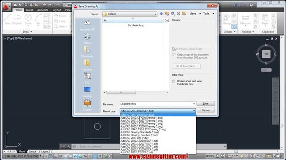Image resolution: width=286 pixels, height=160 pixels.
Task: Choose AutoCAD 2010/LT2010 DXF (*.dxf)
Action: pos(158,141)
